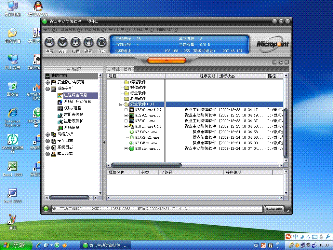This screenshot has width=333, height=250.
Task: Select the MPAVMon.exe process icon
Action: pyautogui.click(x=132, y=143)
